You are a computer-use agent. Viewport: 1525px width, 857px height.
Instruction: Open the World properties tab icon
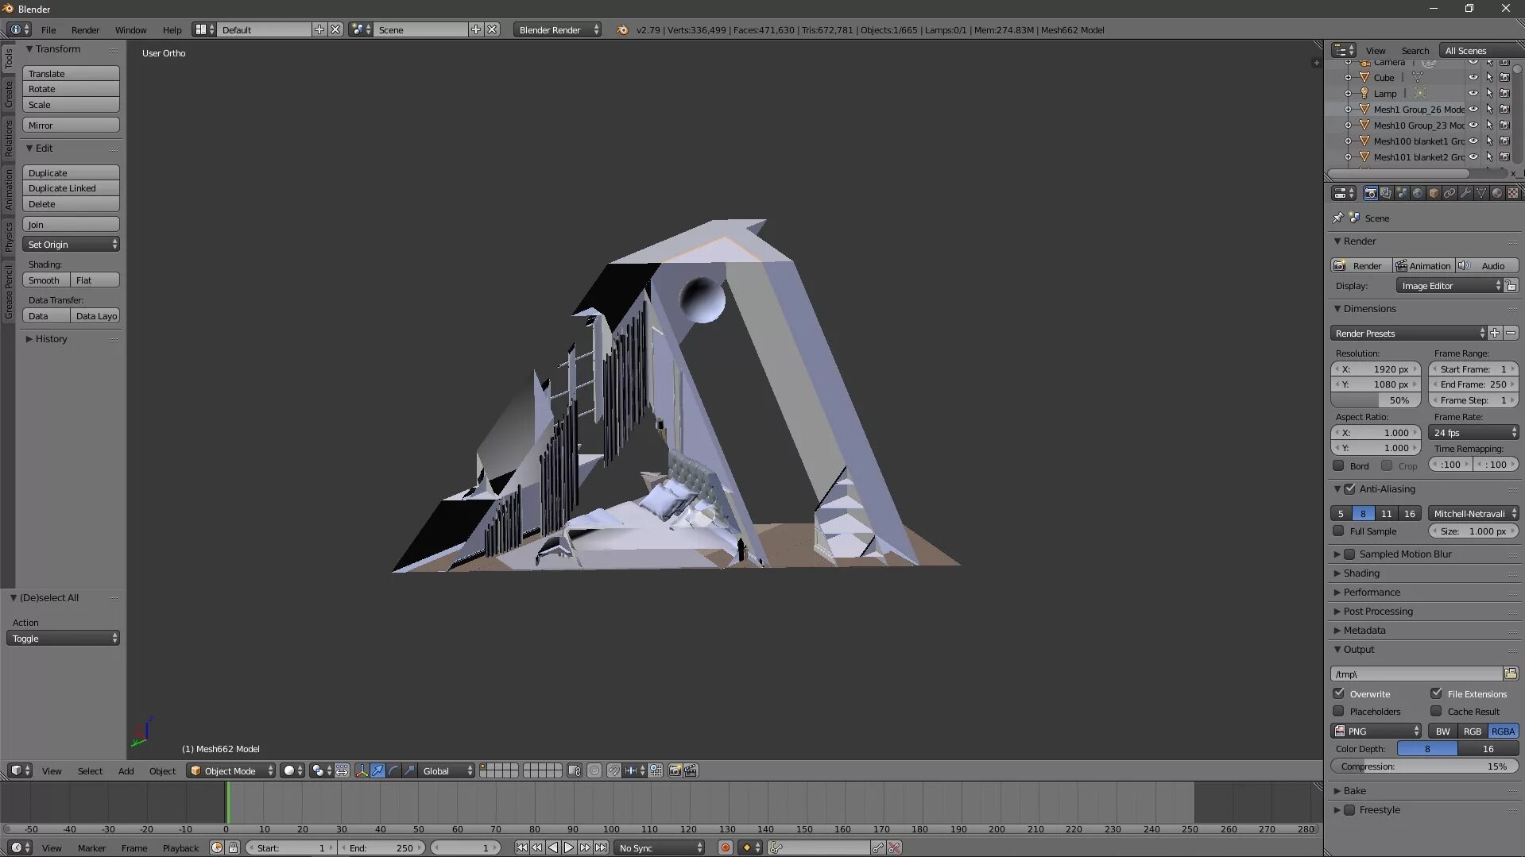pyautogui.click(x=1417, y=193)
